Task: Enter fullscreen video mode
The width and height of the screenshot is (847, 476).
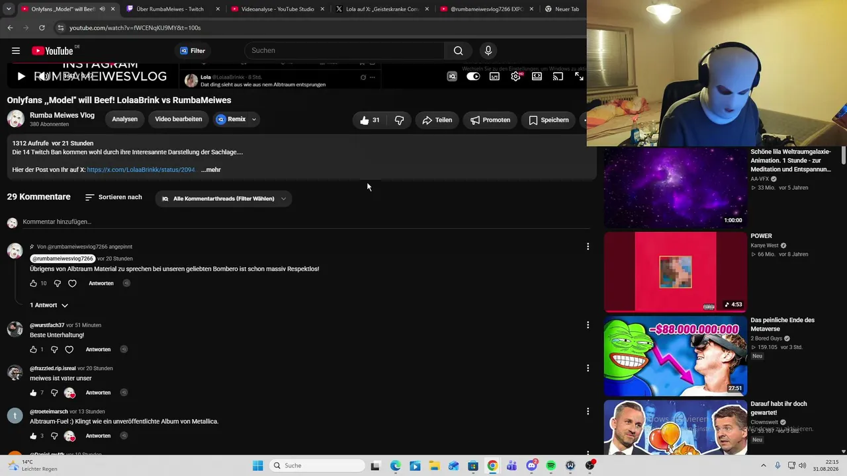Action: [579, 77]
